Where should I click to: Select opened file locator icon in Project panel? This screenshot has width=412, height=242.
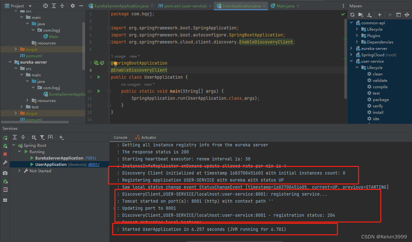click(x=46, y=6)
